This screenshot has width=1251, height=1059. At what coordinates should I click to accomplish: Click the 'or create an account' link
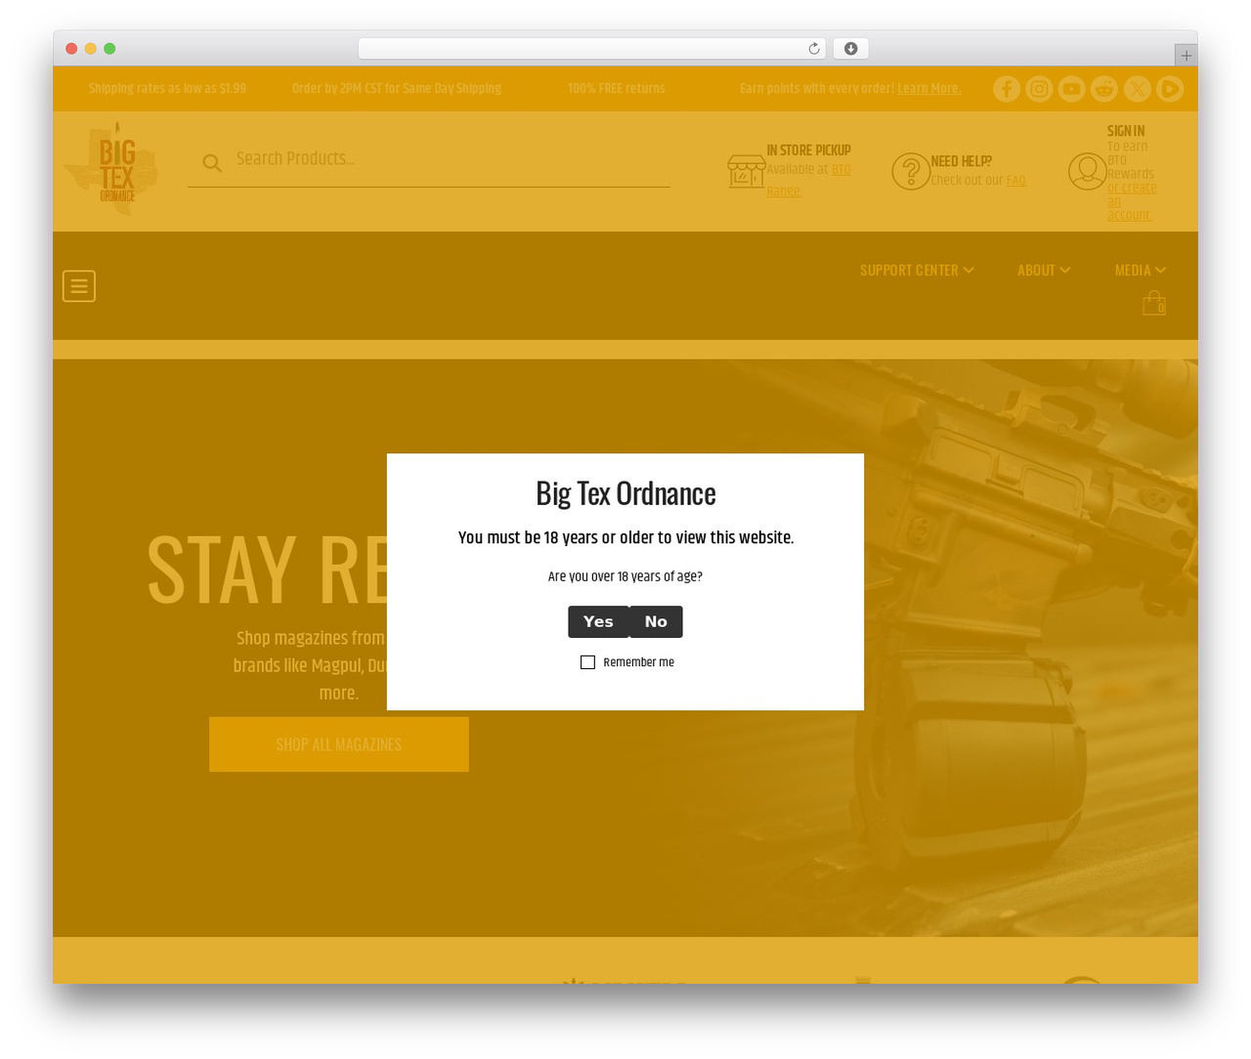(1131, 201)
